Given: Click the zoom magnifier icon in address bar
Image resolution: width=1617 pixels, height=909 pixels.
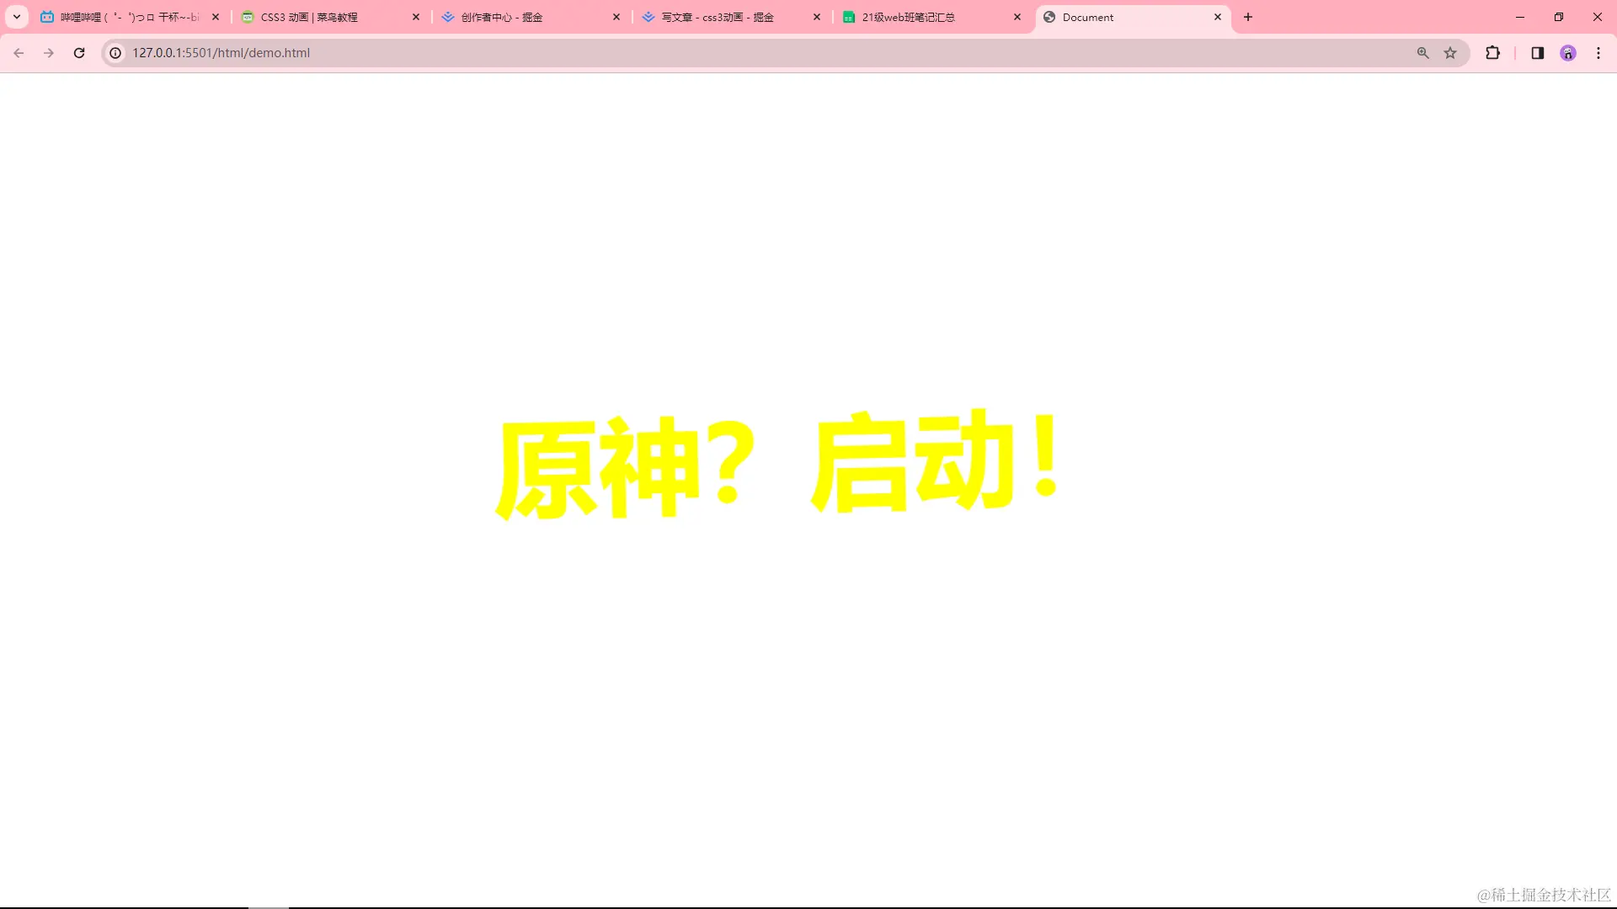Looking at the screenshot, I should tap(1422, 52).
